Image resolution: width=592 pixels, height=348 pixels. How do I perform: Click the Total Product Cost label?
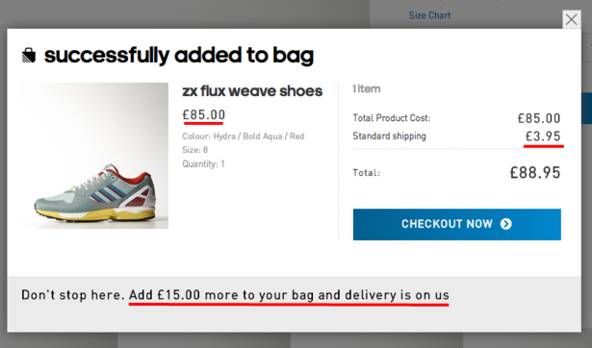pyautogui.click(x=392, y=118)
